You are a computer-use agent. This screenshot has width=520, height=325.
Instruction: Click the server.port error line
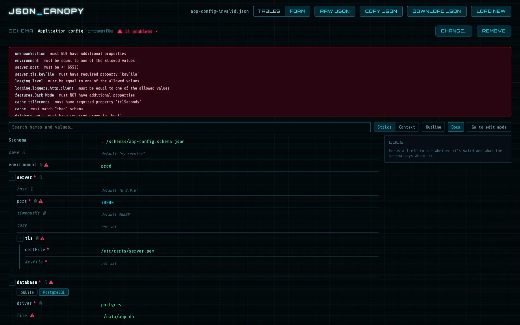[47, 67]
